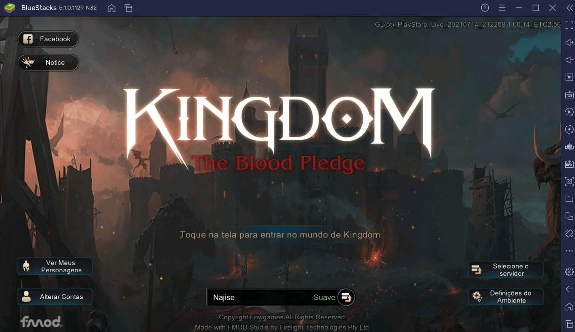The height and width of the screenshot is (332, 575).
Task: Collapse the BlueStacks side toolbar arrows
Action: (x=570, y=8)
